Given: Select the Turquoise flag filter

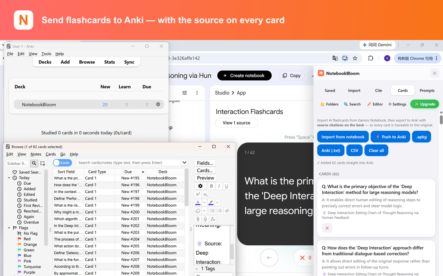Looking at the screenshot, I should click(32, 267).
